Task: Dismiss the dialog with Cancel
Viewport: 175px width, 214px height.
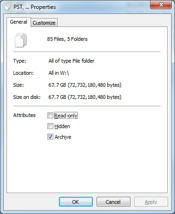Action: coord(113,202)
